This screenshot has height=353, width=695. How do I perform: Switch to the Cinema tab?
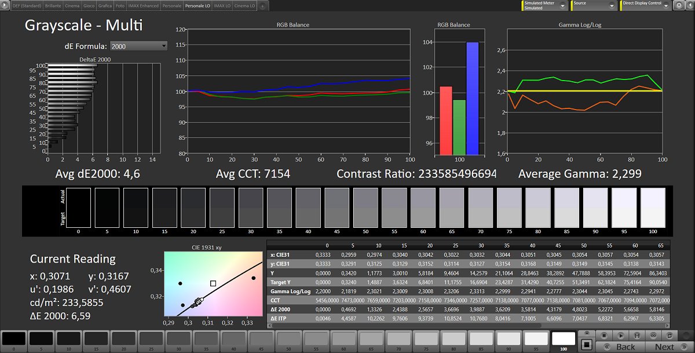(x=72, y=6)
